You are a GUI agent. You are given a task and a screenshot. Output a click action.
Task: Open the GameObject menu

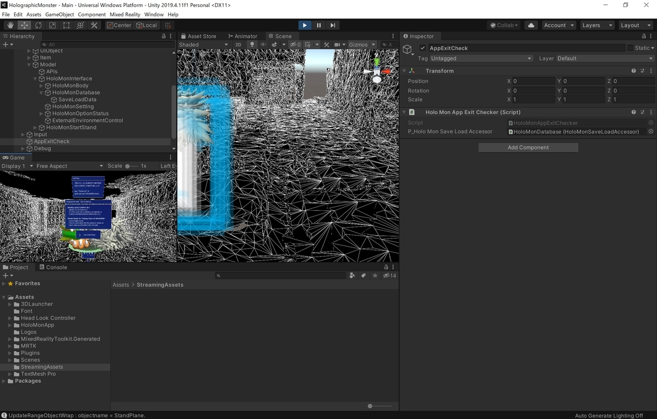point(59,14)
